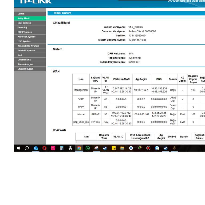Open the Windows Start menu

pos(18,148)
